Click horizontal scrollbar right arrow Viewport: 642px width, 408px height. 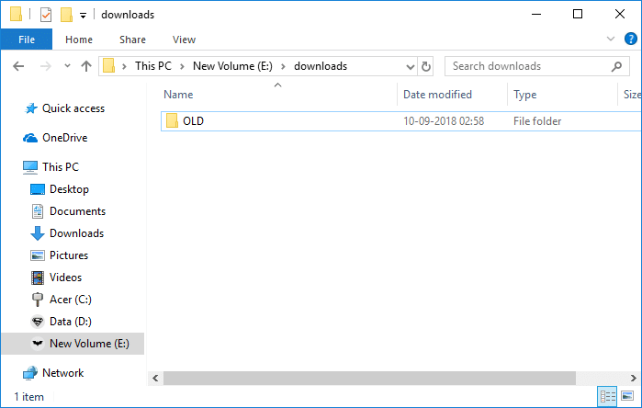tap(633, 378)
